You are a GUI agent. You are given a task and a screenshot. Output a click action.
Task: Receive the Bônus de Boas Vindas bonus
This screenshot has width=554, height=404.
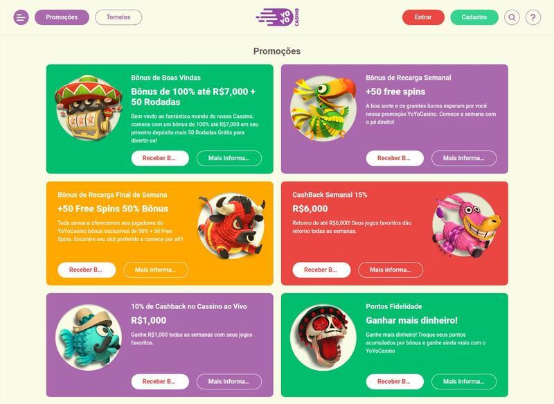pos(160,158)
